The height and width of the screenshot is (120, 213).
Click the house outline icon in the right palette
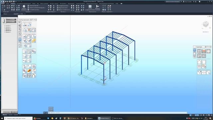[x=199, y=62]
